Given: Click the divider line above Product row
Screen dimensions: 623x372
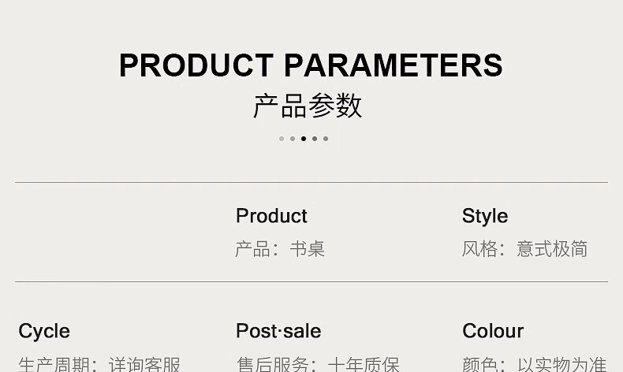Looking at the screenshot, I should point(311,183).
